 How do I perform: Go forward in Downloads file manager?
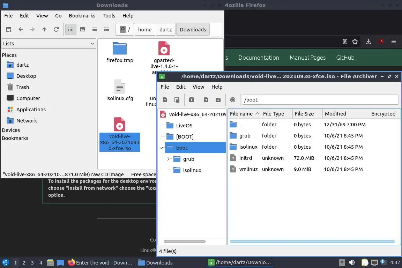[32, 30]
